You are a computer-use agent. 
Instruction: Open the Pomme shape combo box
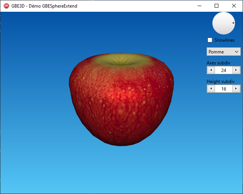[220, 52]
